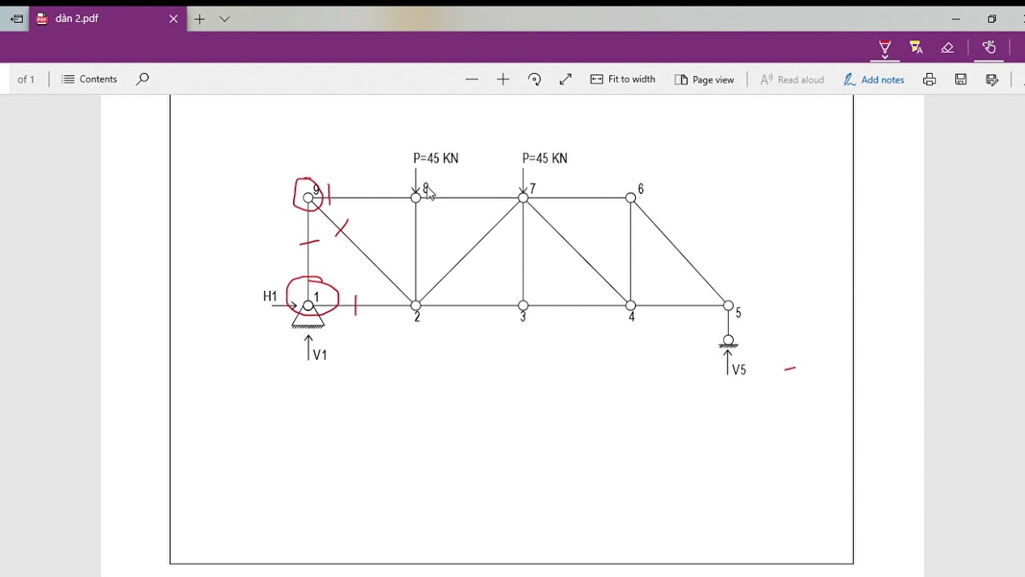Screen dimensions: 1025x577
Task: Save the PDF document
Action: 961,79
